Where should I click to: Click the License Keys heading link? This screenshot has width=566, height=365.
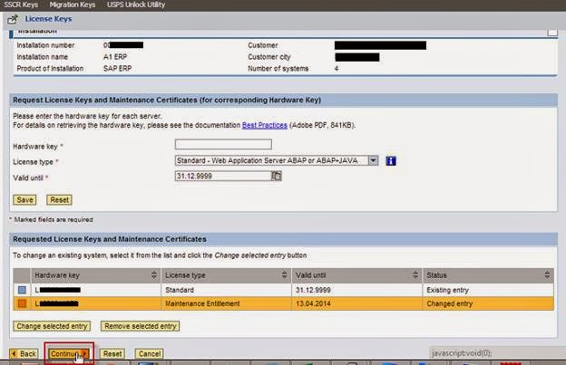coord(48,19)
